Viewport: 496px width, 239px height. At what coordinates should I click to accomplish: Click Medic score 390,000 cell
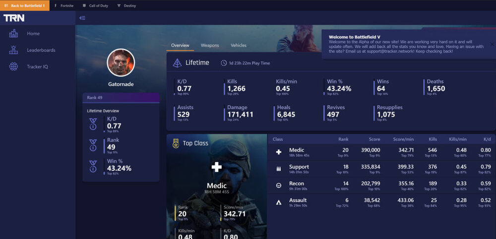pos(371,150)
